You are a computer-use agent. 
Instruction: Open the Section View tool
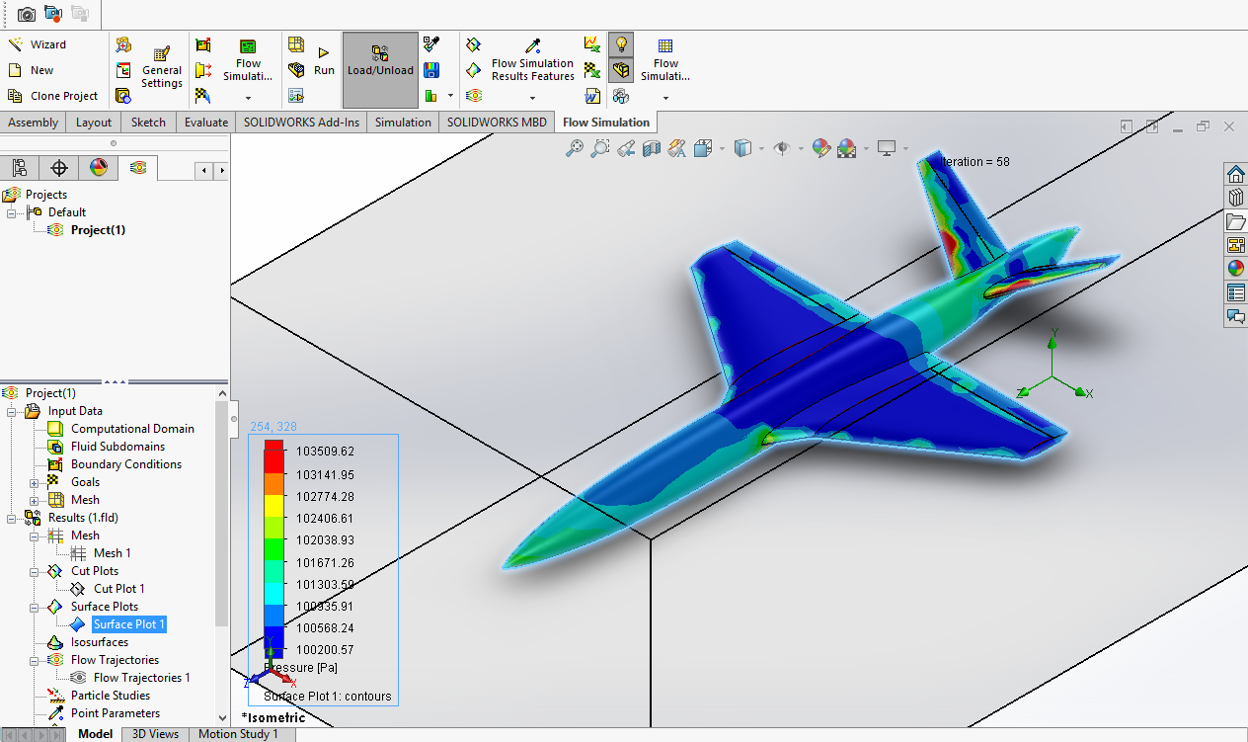pos(651,148)
